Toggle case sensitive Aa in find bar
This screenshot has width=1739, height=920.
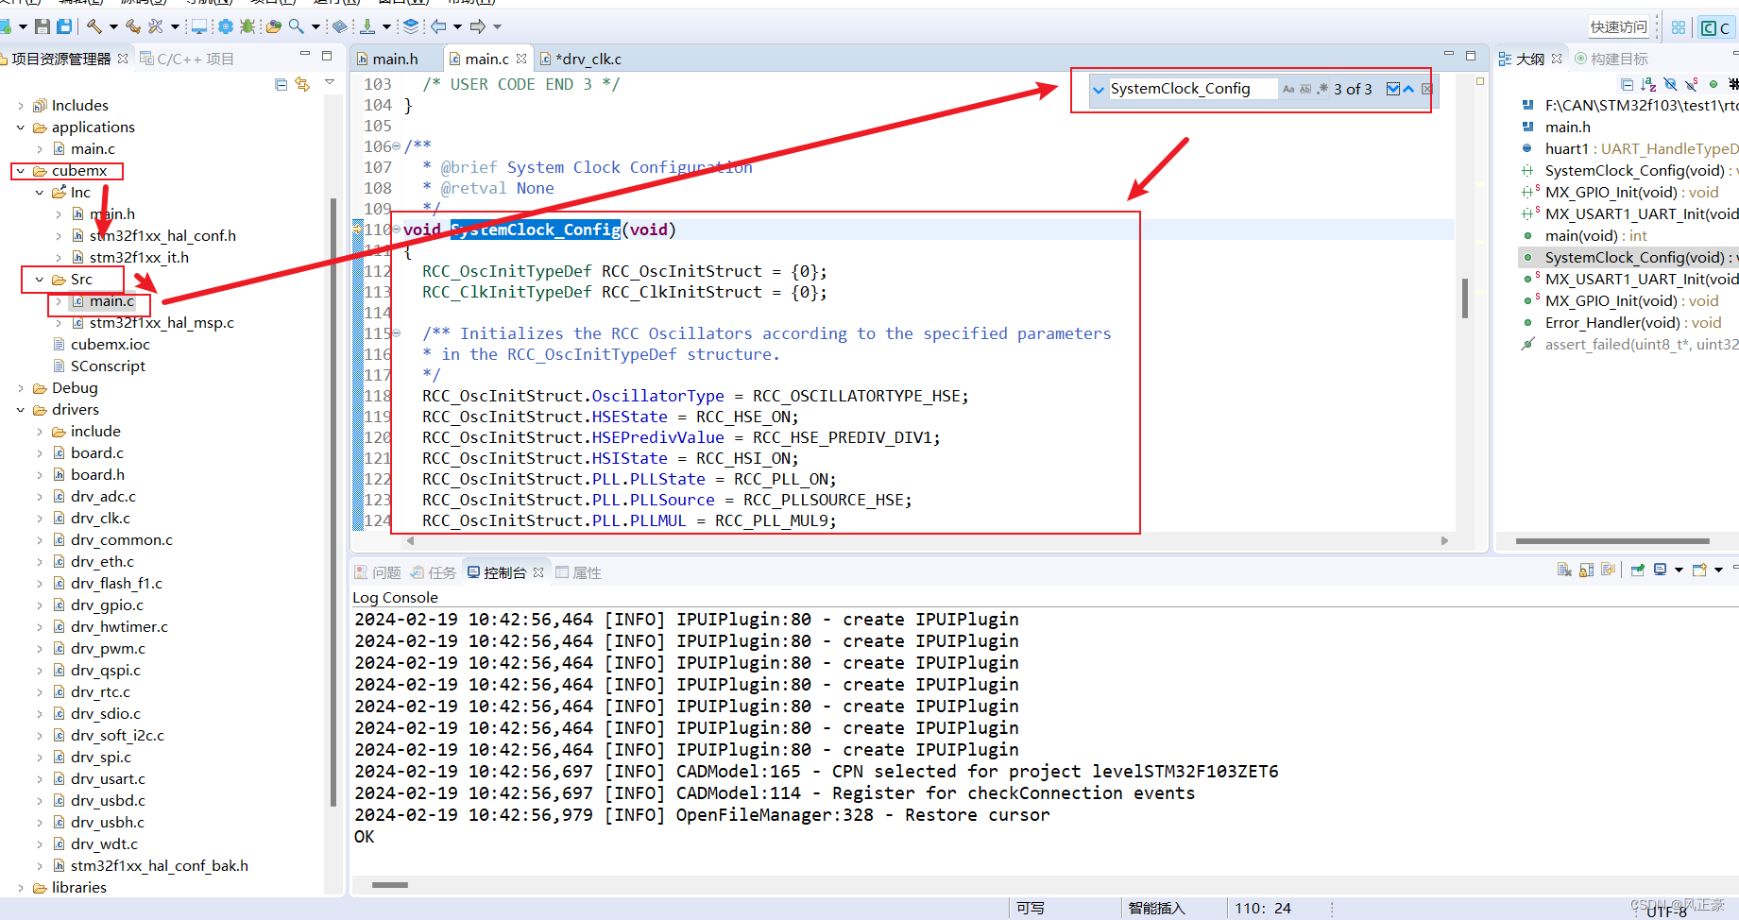point(1288,89)
